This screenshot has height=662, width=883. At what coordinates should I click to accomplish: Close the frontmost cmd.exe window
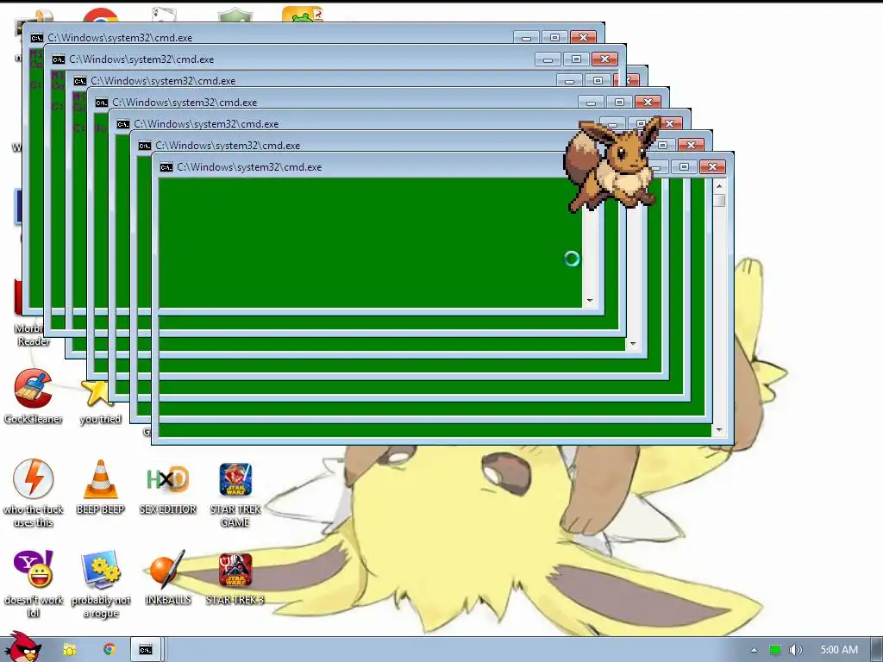point(712,166)
